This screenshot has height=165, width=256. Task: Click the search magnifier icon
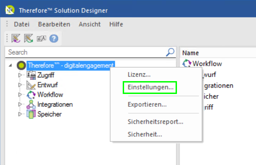(x=170, y=52)
